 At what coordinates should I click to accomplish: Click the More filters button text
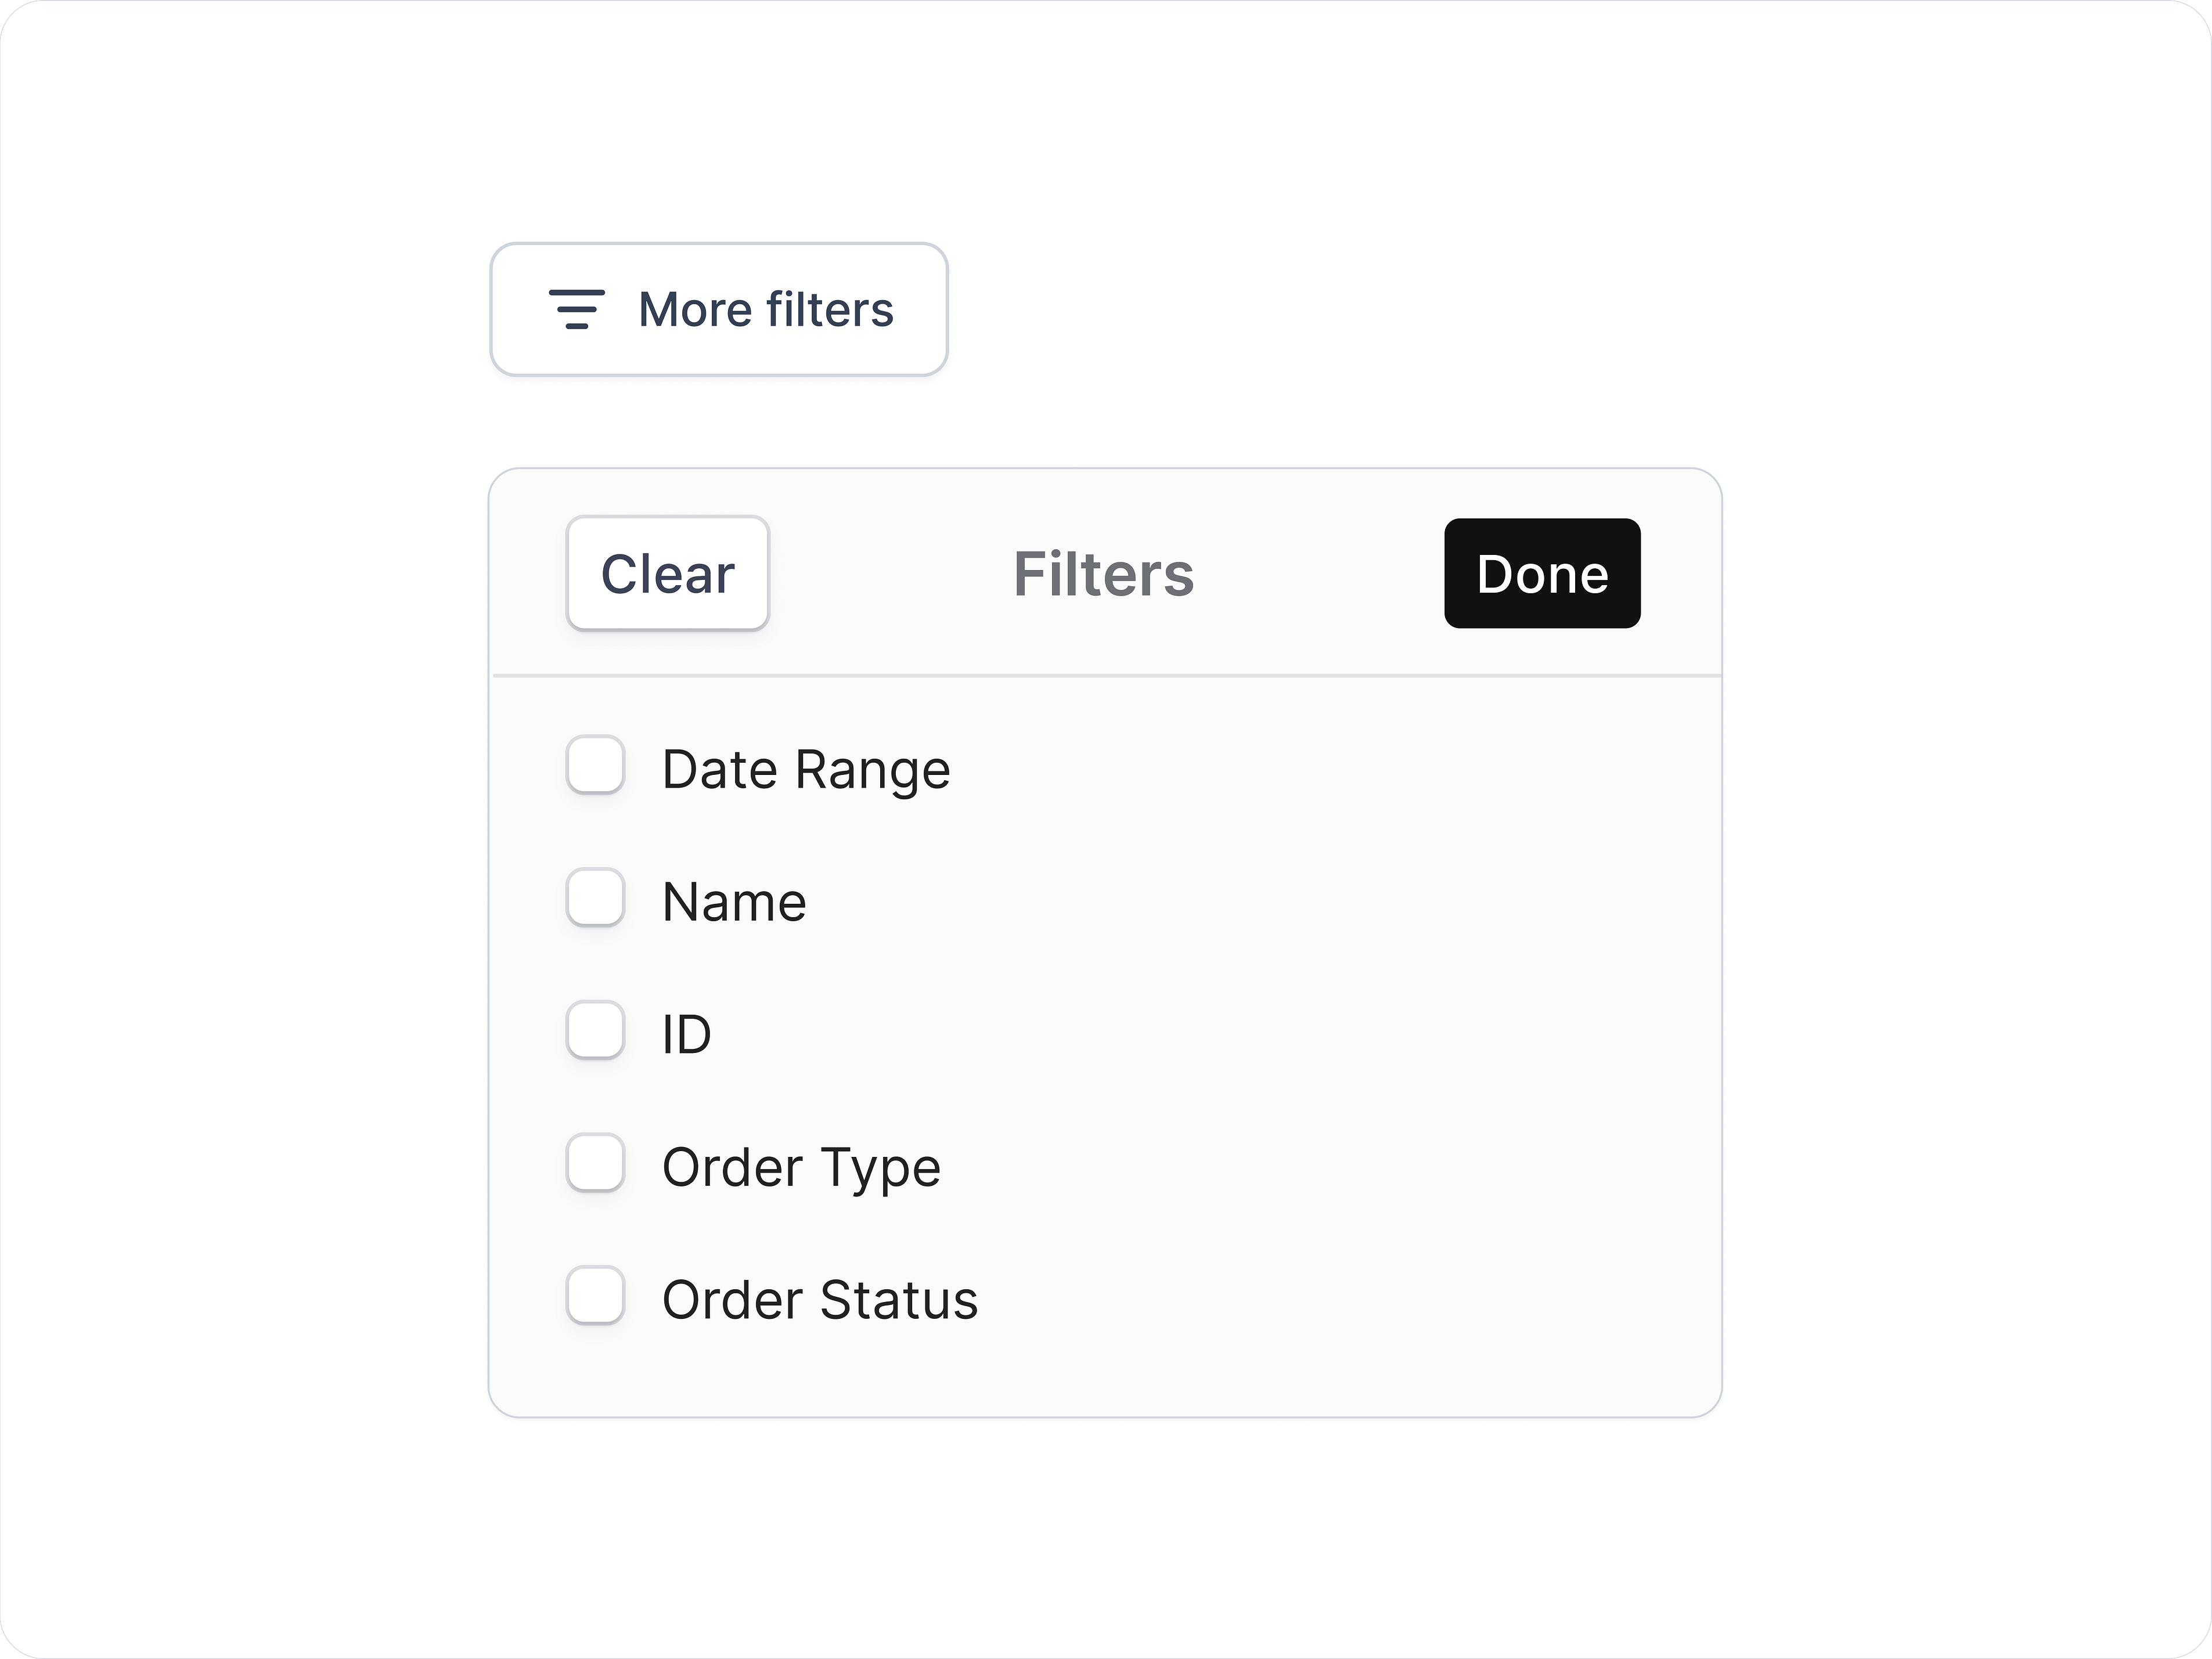pos(766,309)
